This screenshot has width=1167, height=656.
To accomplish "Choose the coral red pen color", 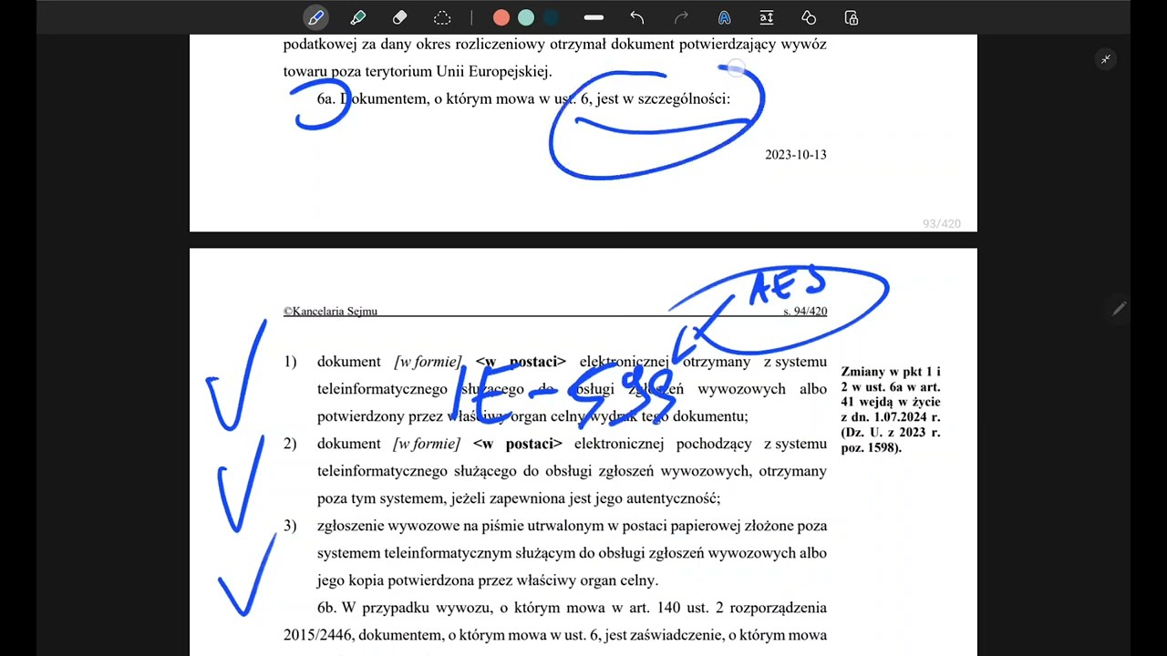I will coord(501,17).
